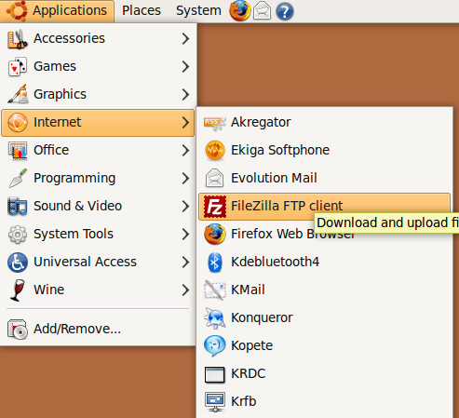This screenshot has width=459, height=418.
Task: Click the Evolution Mail envelope icon in submenu
Action: [x=214, y=178]
